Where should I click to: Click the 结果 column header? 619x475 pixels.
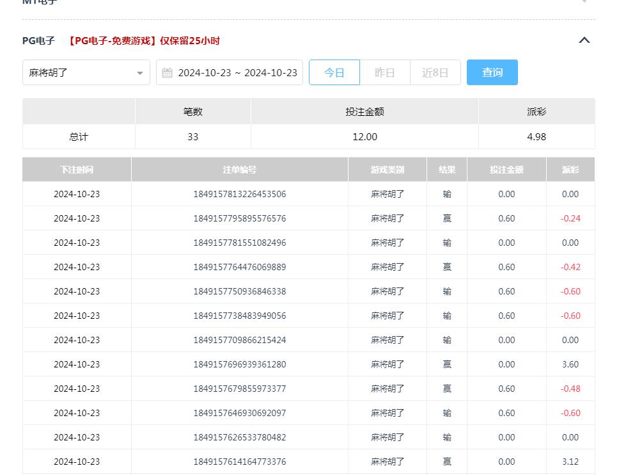[447, 169]
